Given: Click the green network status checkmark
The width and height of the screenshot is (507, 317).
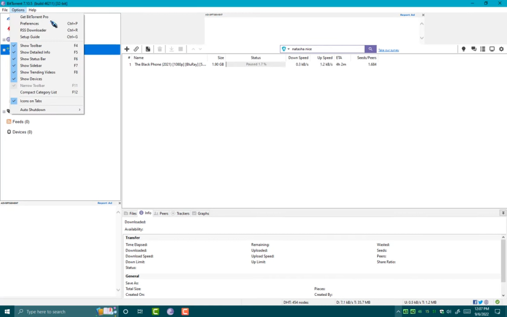Looking at the screenshot, I should 498,302.
